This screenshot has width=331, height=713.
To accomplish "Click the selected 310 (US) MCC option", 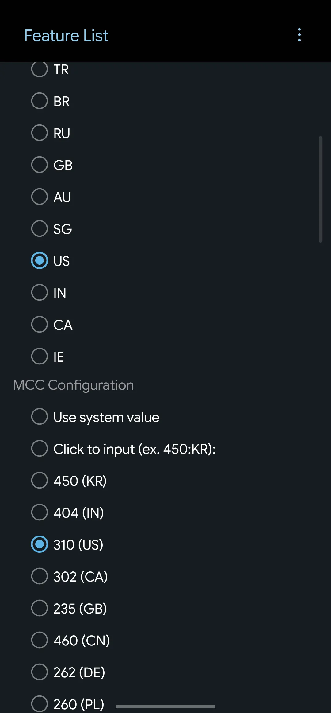I will click(x=40, y=544).
